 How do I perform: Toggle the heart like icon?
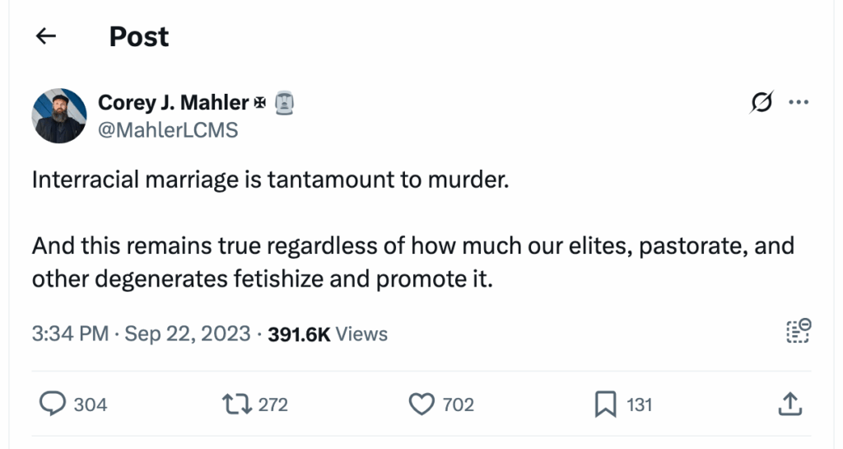click(x=421, y=404)
